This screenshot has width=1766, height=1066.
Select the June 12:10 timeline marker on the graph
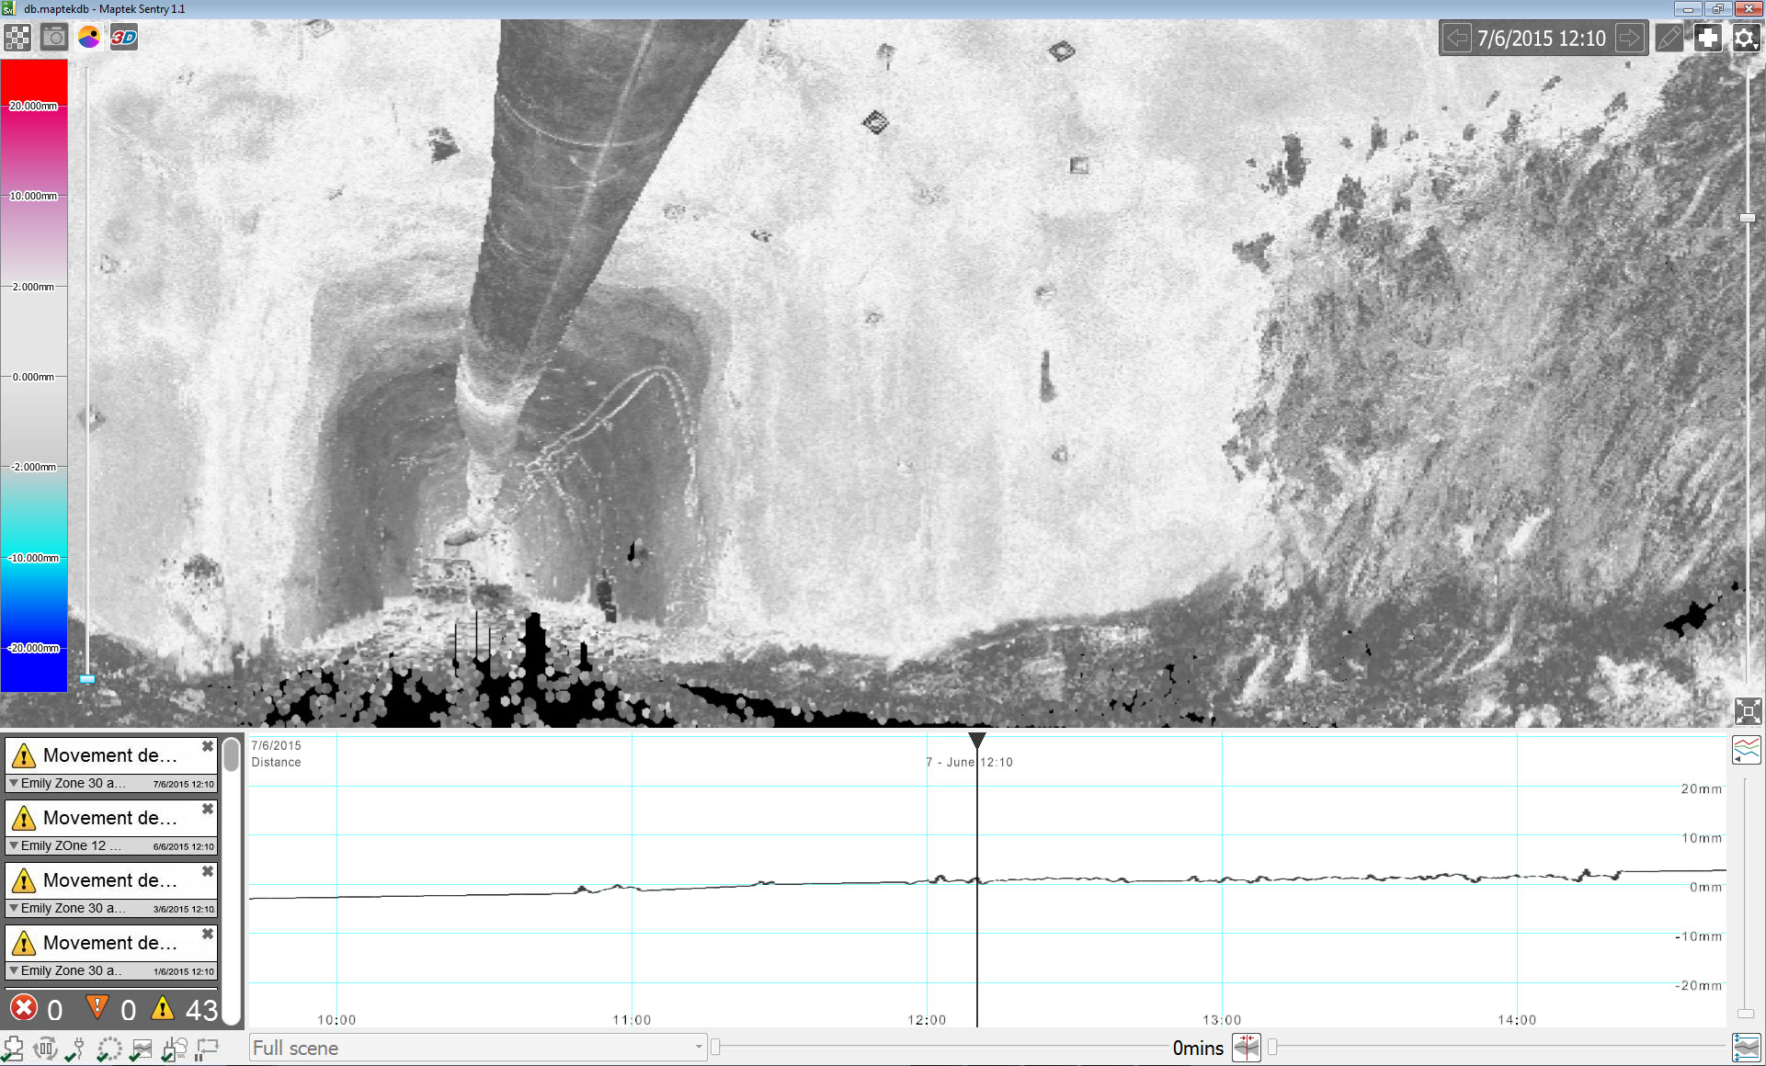point(976,743)
